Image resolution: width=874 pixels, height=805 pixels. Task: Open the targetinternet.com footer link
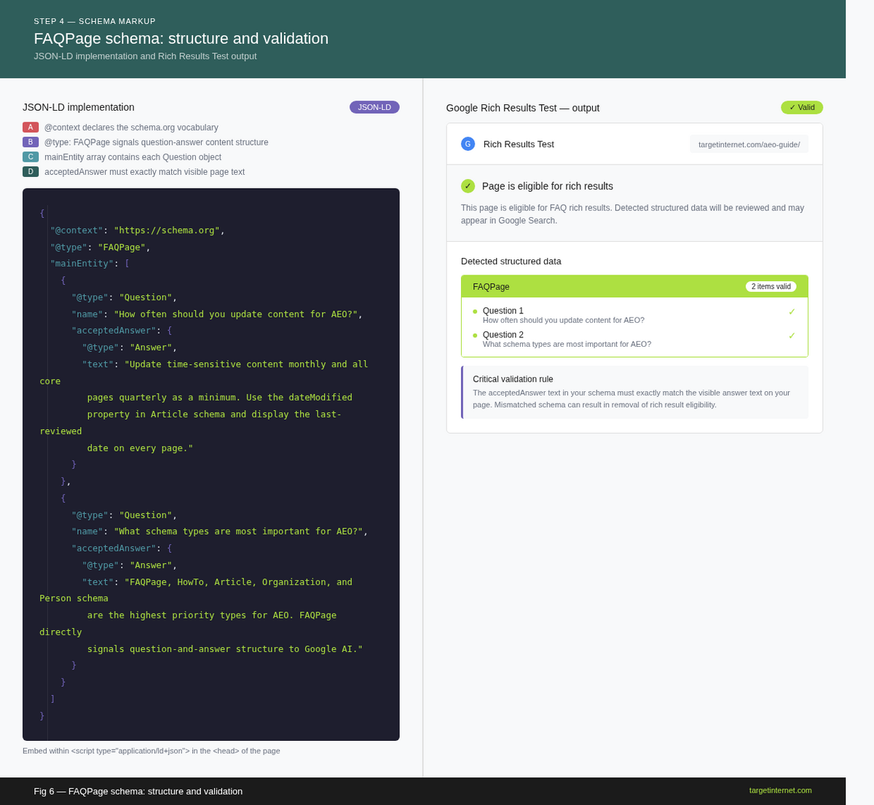point(781,790)
